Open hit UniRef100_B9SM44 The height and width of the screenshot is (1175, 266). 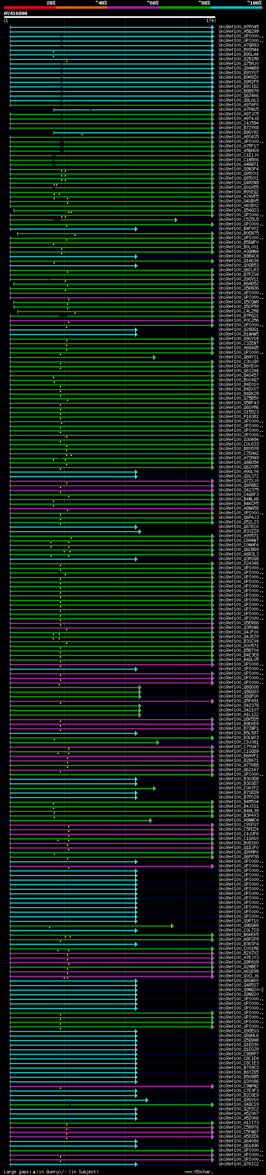coord(239,50)
